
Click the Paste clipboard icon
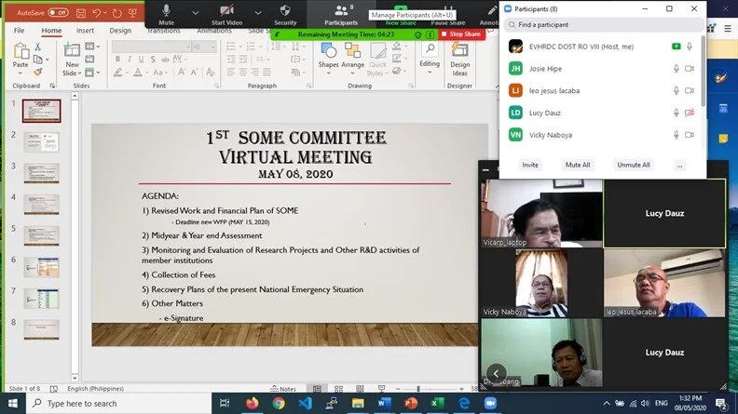[20, 51]
